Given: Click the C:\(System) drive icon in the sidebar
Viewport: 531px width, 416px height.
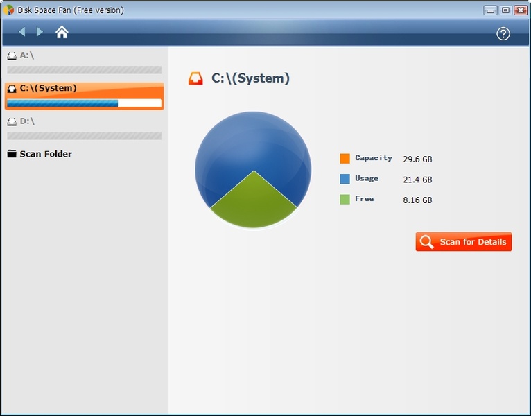Looking at the screenshot, I should tap(12, 89).
